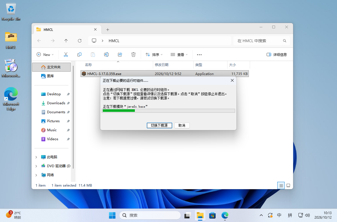Open the Recycle Bin desktop icon
The height and width of the screenshot is (222, 337).
click(11, 12)
